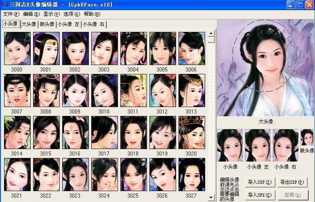Select portrait thumbnail 3015
315x202 pixels.
coord(46,133)
